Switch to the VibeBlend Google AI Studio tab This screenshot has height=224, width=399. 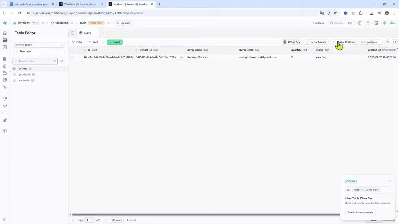tap(79, 4)
